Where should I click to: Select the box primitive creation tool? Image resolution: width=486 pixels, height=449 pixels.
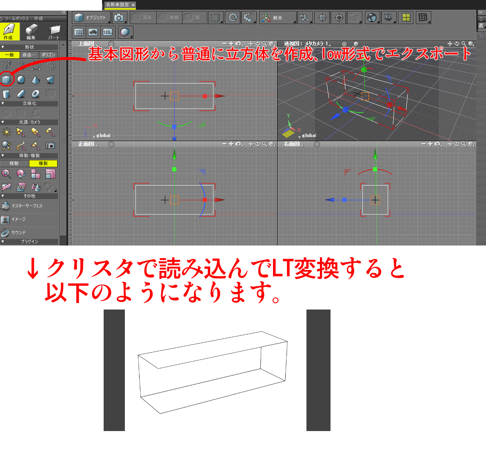[6, 80]
